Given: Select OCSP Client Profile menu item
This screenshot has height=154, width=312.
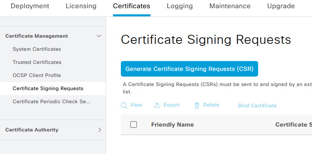Looking at the screenshot, I should [37, 75].
